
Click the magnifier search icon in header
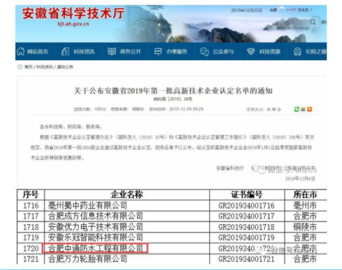(313, 22)
